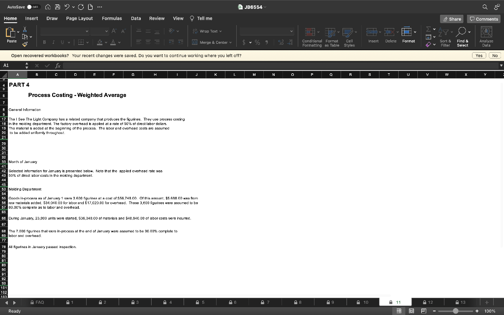Open the Formulas ribbon tab
Image resolution: width=504 pixels, height=315 pixels.
coord(112,18)
